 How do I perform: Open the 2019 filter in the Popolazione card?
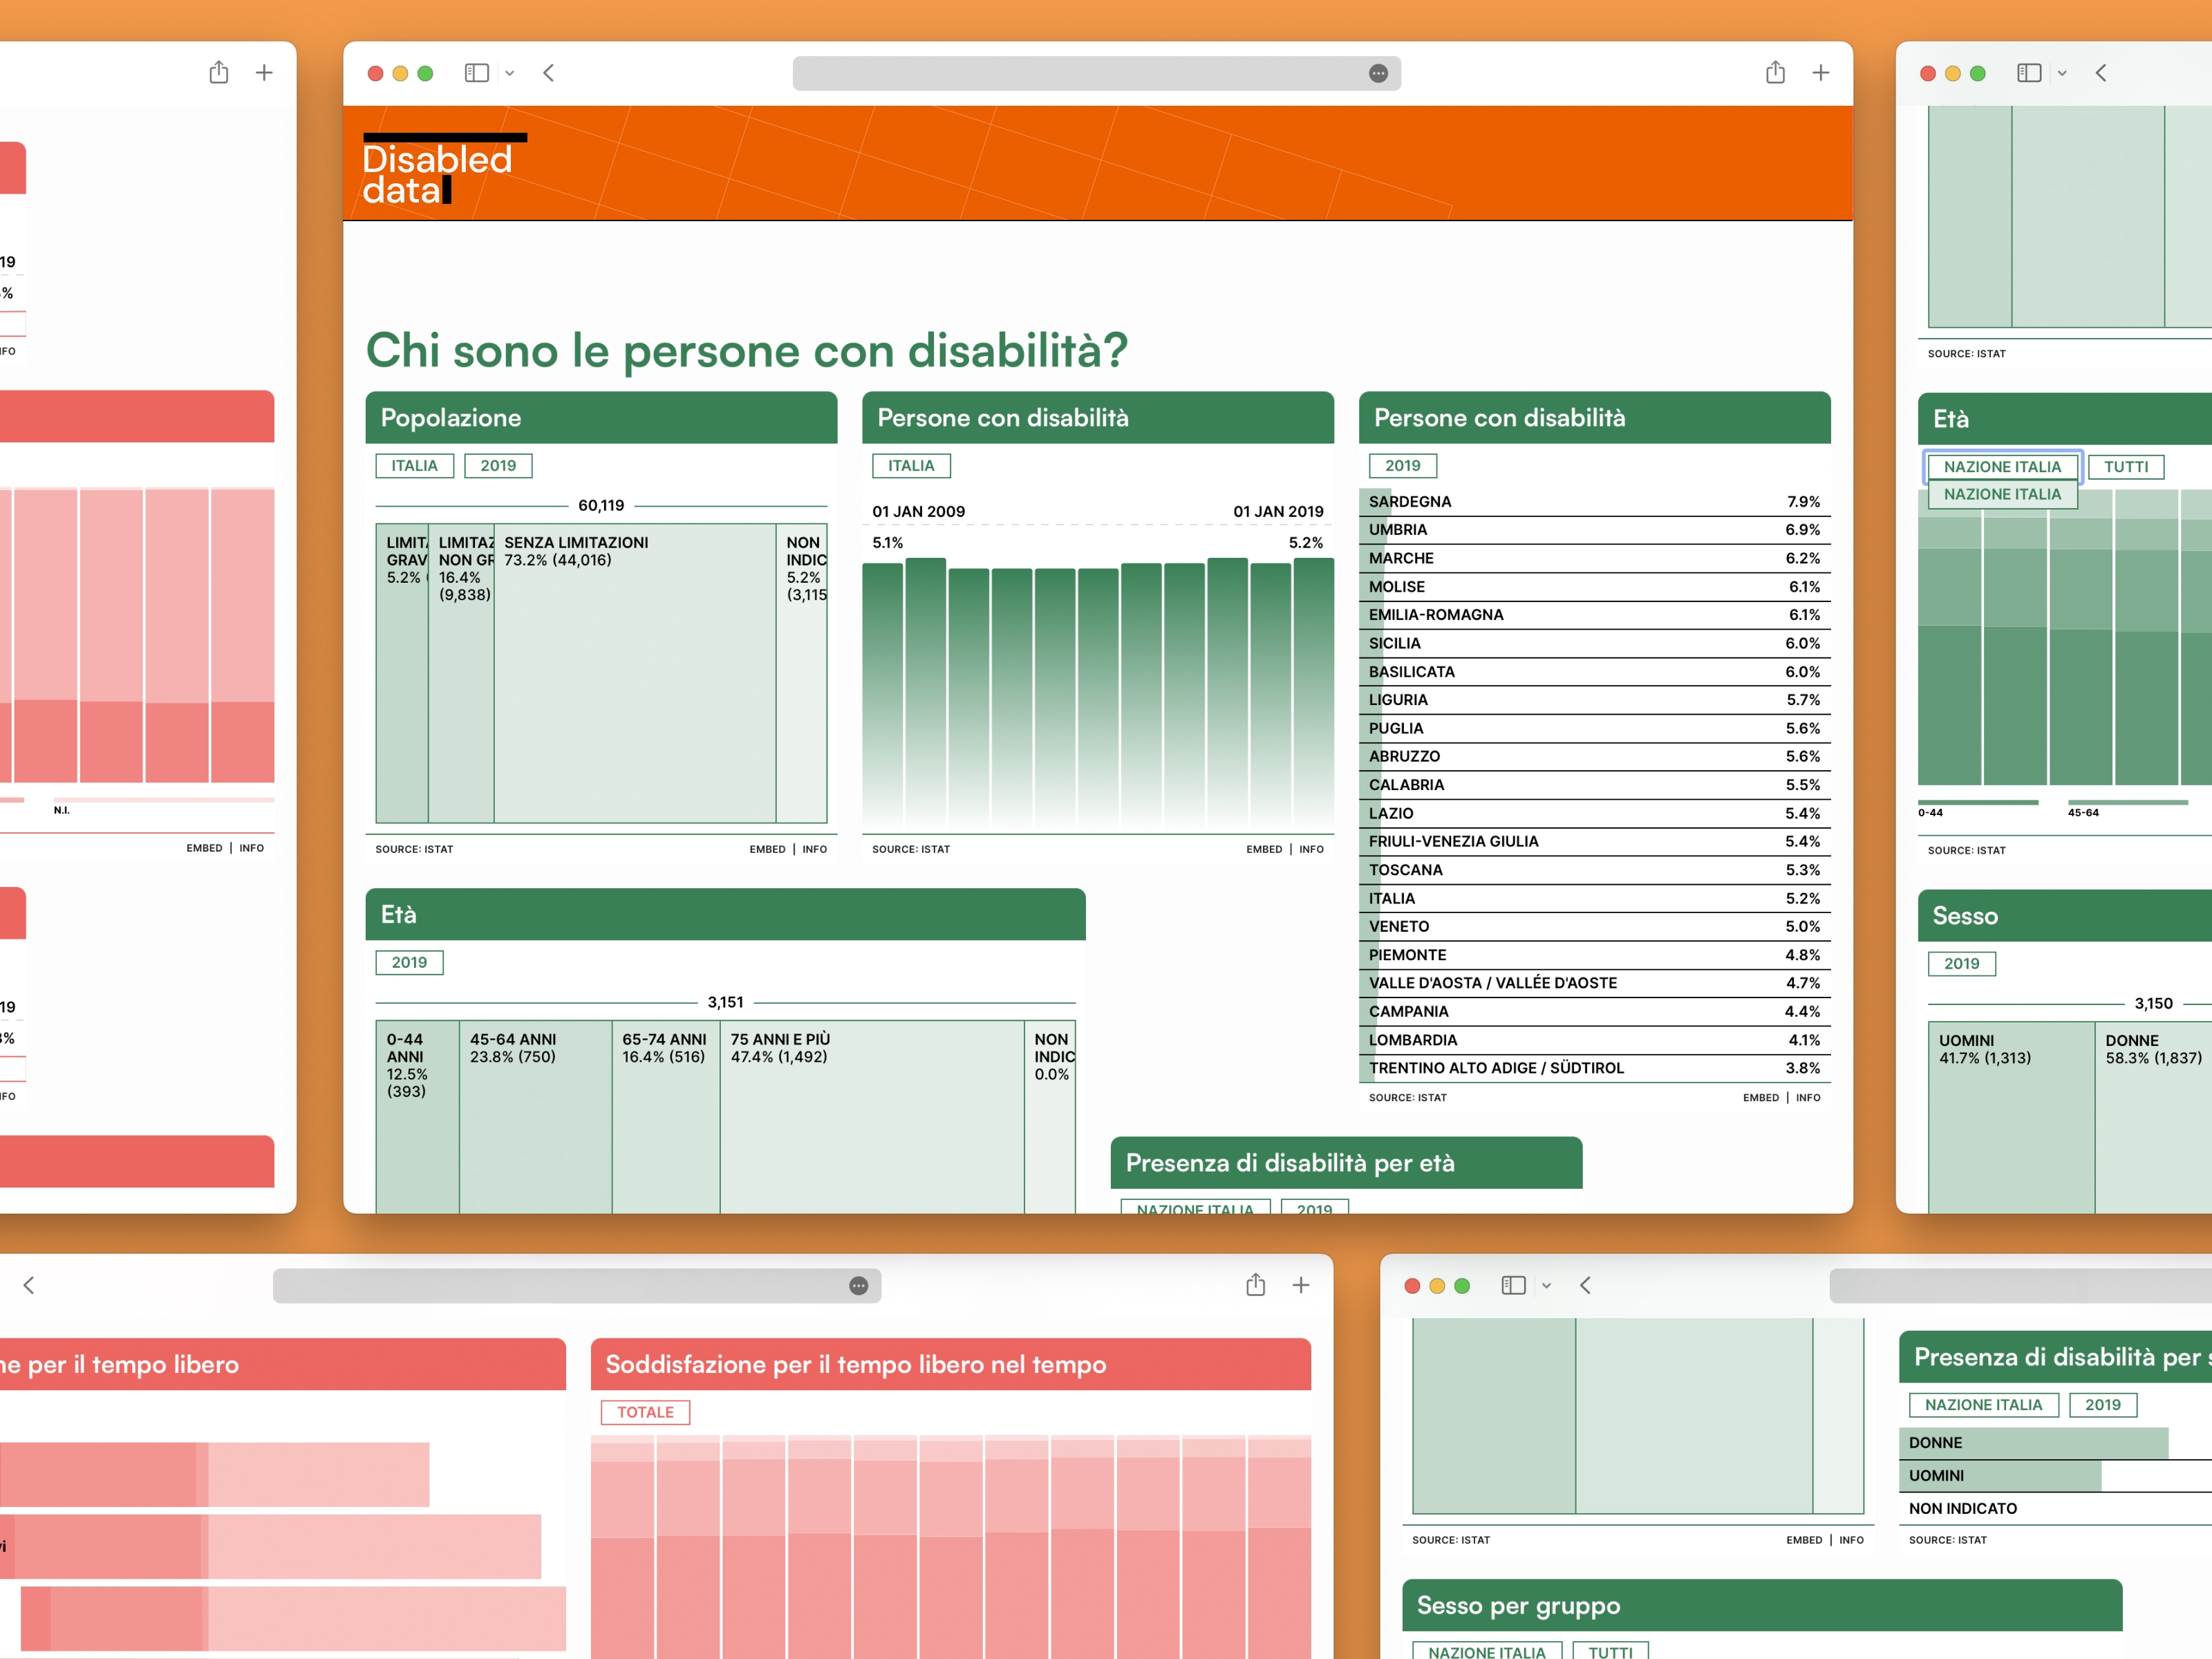pos(498,466)
